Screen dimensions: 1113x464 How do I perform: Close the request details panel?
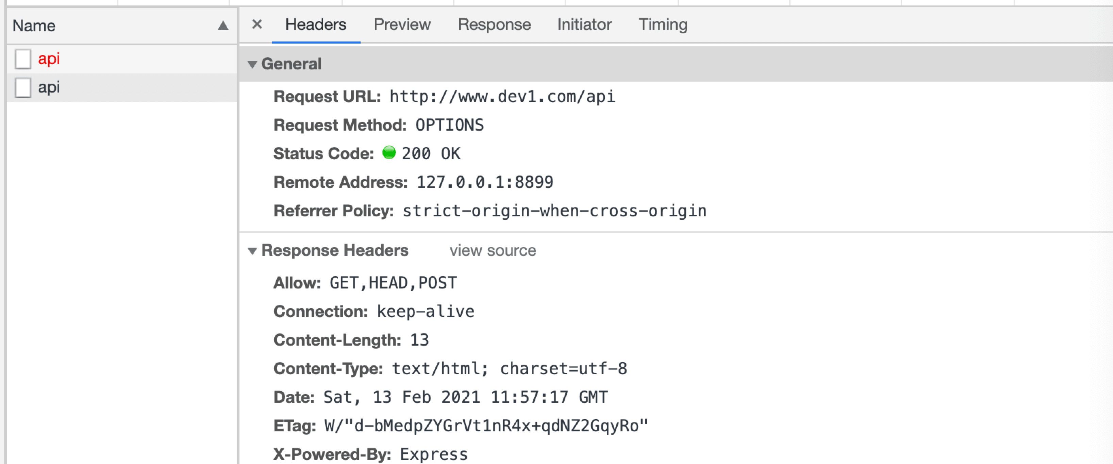pyautogui.click(x=256, y=24)
